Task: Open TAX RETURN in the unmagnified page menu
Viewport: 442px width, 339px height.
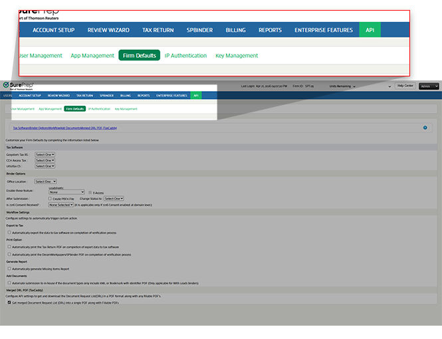Action: (84, 96)
